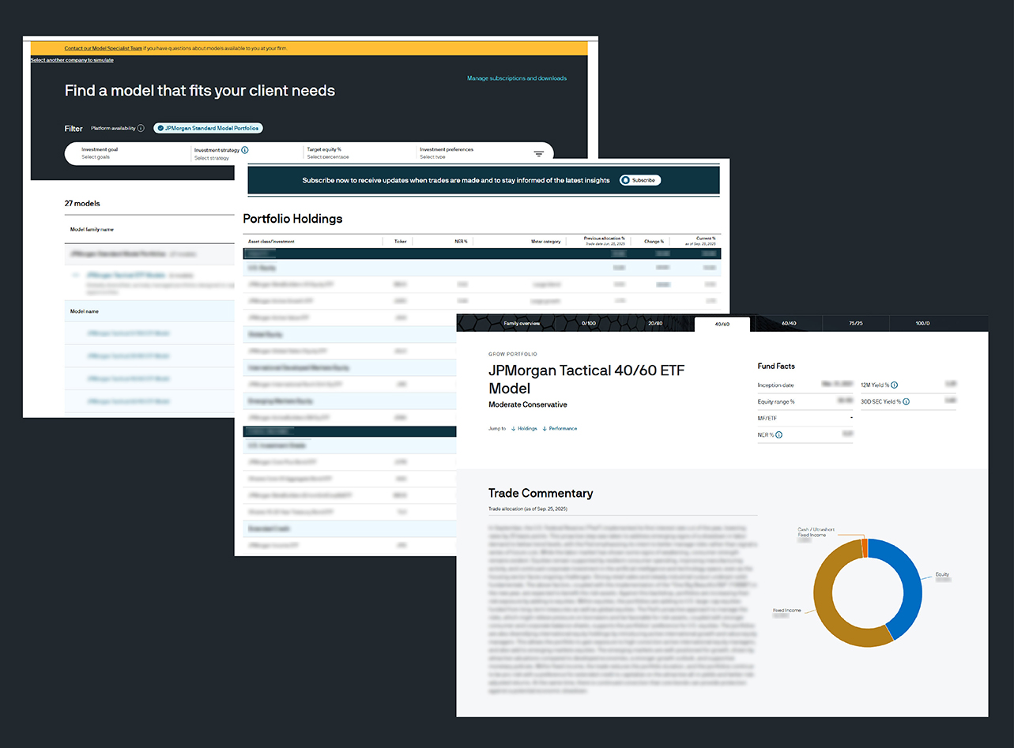Click the Investment strategy info icon
This screenshot has height=748, width=1014.
(x=245, y=149)
